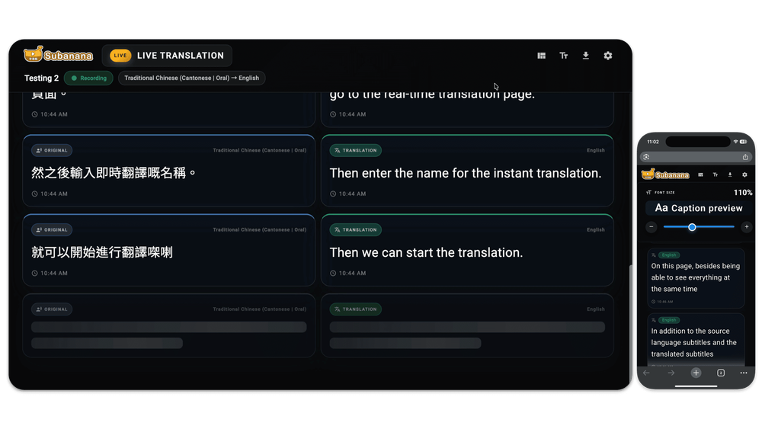Open the Cantonese to English language selector
The width and height of the screenshot is (762, 429).
pos(191,78)
